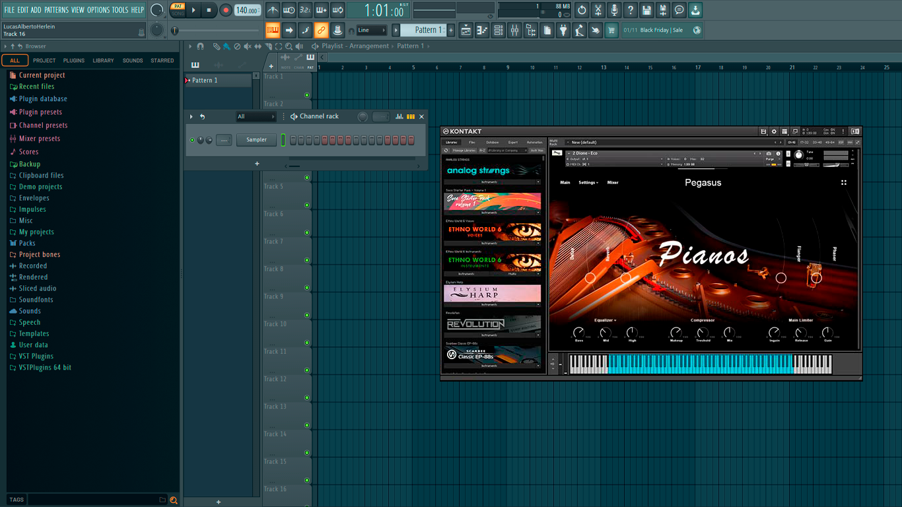The width and height of the screenshot is (902, 507).
Task: Add a new channel with plus button
Action: (x=257, y=164)
